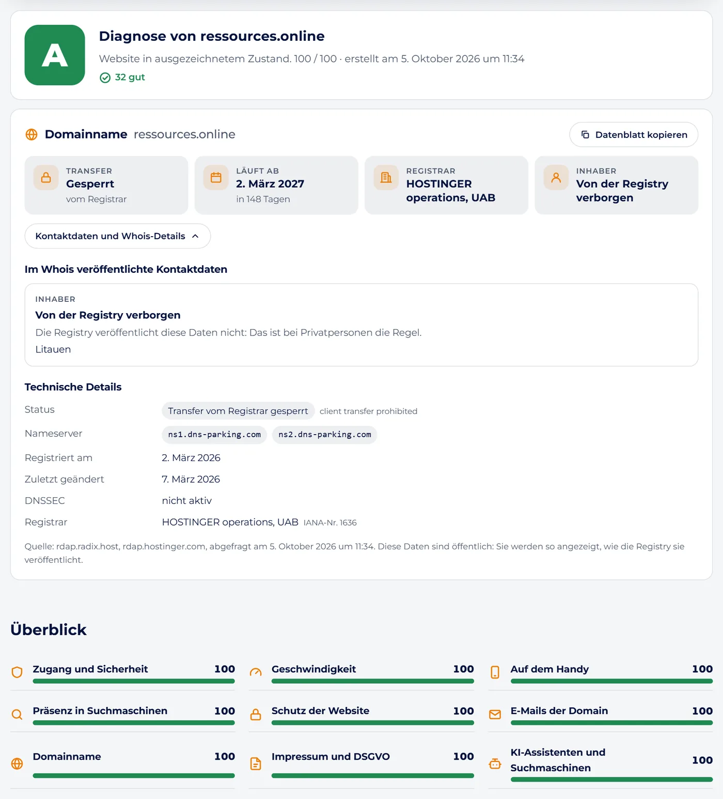This screenshot has width=723, height=799.
Task: Click the 32 gut label
Action: (x=130, y=77)
